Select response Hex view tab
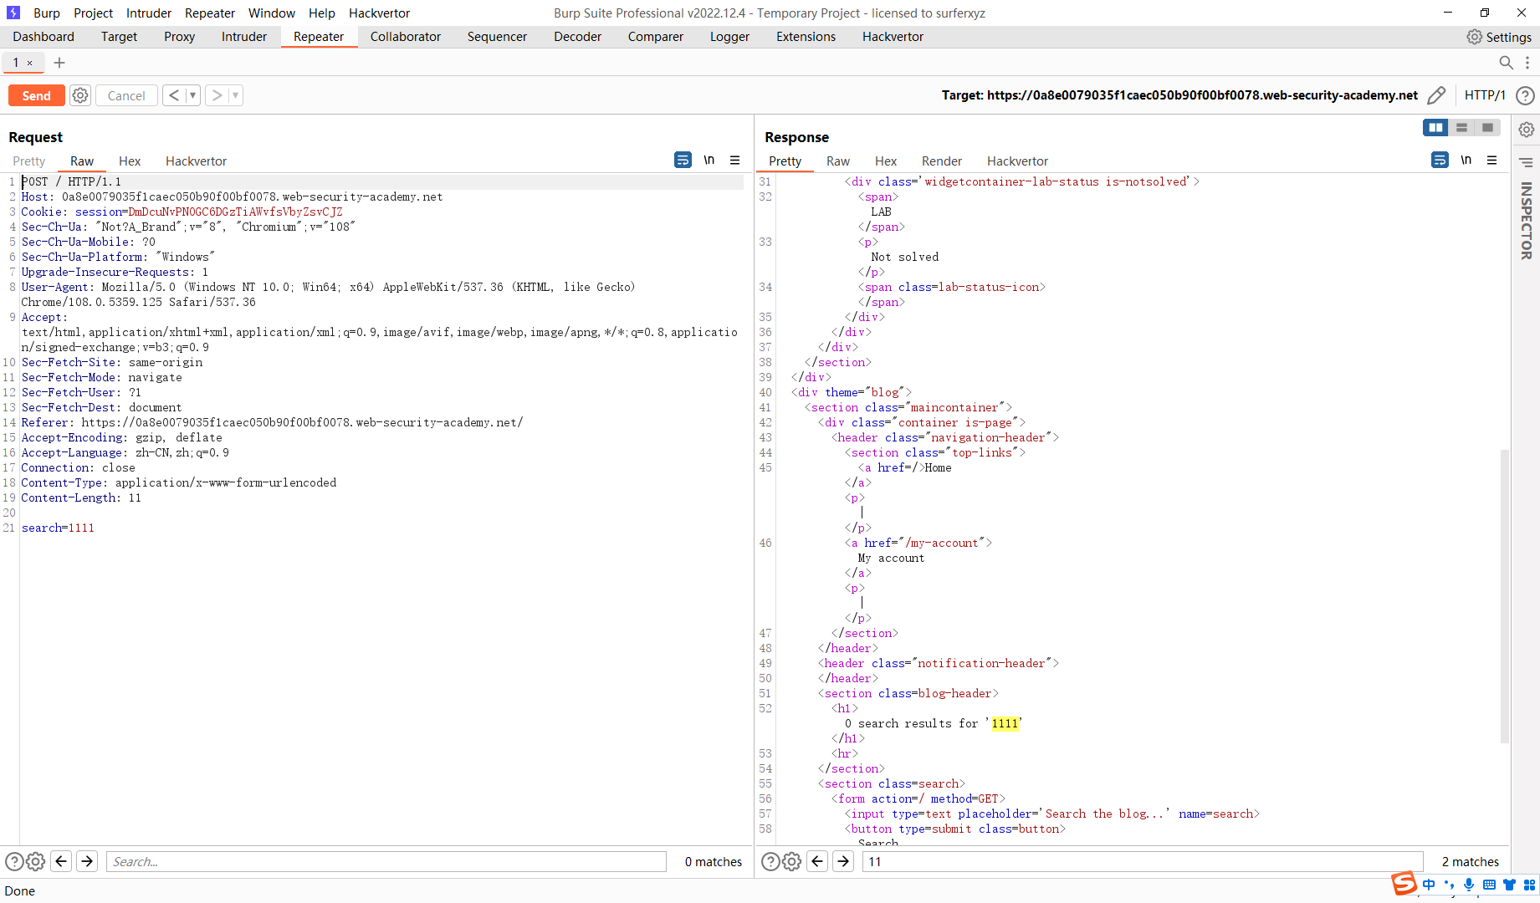The width and height of the screenshot is (1540, 903). tap(886, 161)
